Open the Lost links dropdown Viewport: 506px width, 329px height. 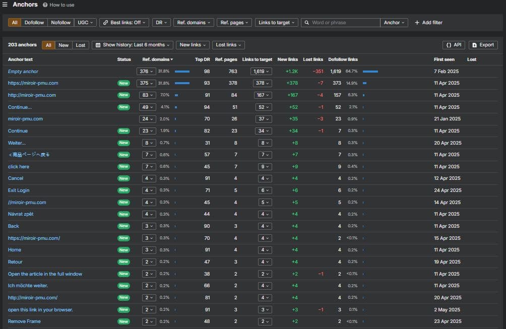(x=228, y=45)
